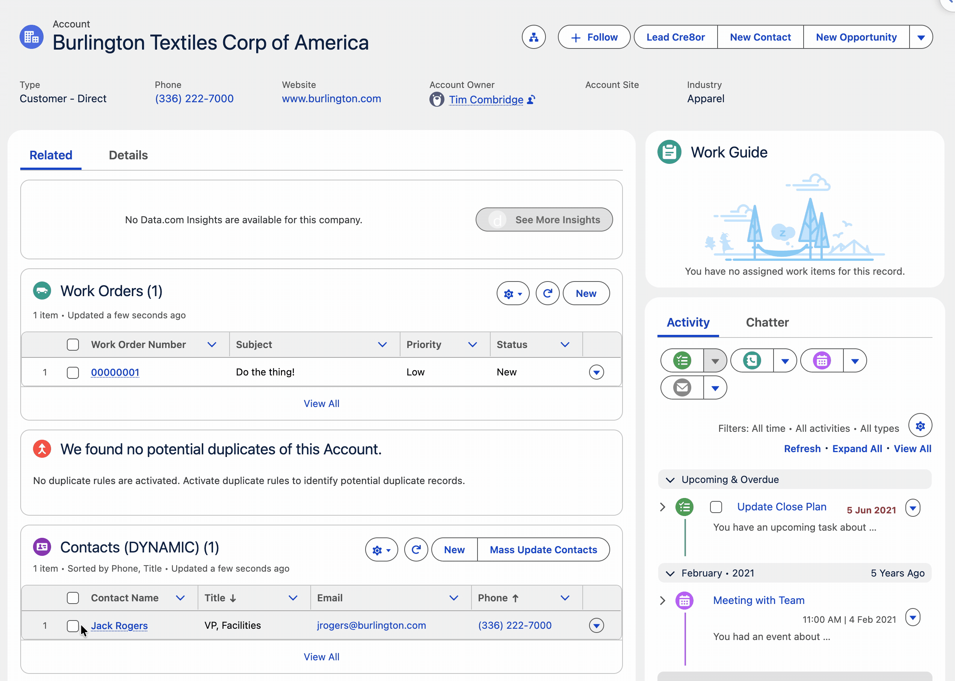Click the change owner icon beside Tim Combridge
This screenshot has width=955, height=681.
click(531, 99)
